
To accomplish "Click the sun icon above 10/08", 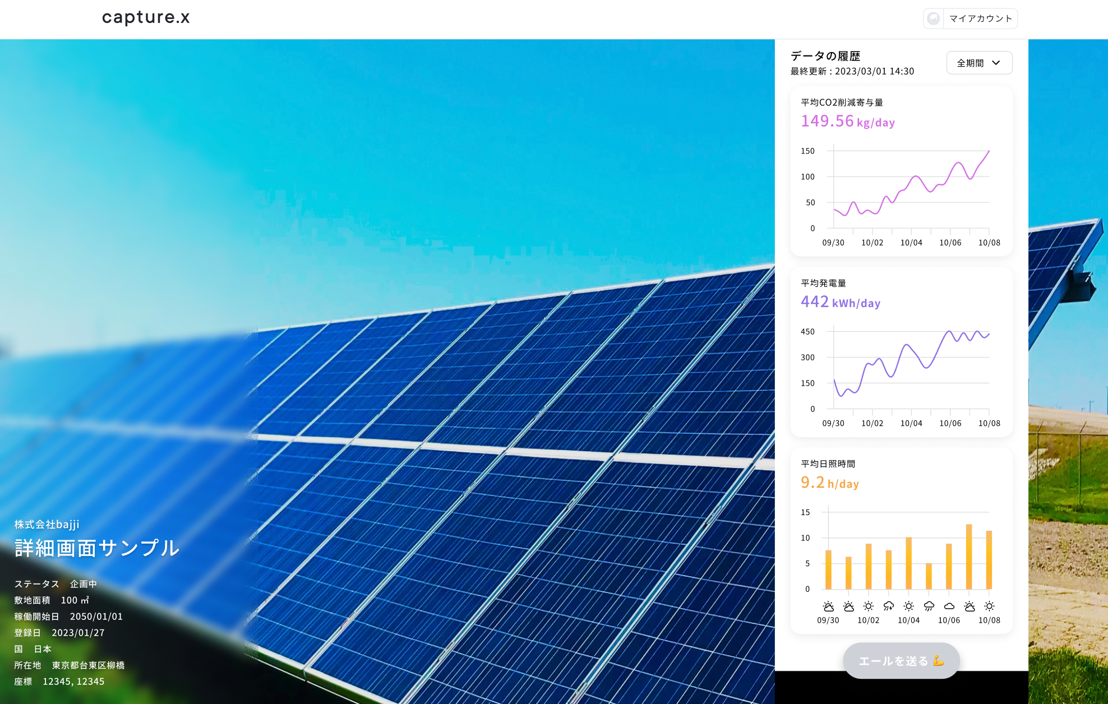I will [990, 606].
